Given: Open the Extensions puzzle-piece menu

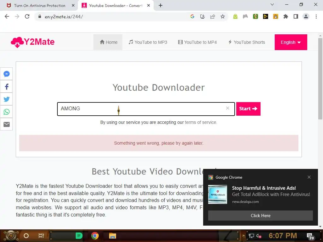Looking at the screenshot, I should point(286,16).
